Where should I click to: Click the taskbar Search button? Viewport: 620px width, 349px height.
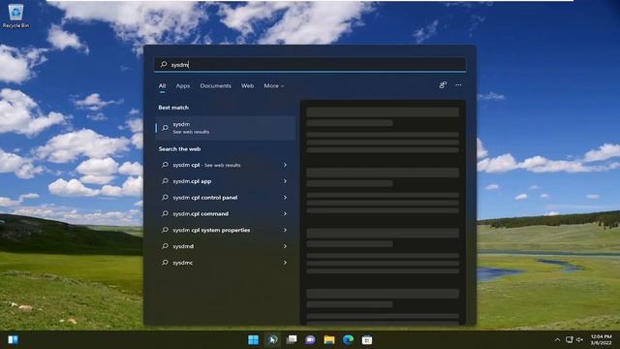click(x=272, y=339)
